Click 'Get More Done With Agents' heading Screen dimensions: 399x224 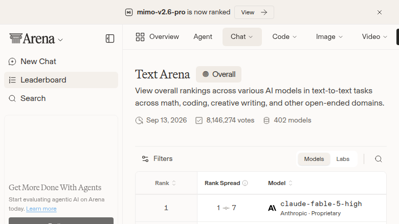[55, 188]
